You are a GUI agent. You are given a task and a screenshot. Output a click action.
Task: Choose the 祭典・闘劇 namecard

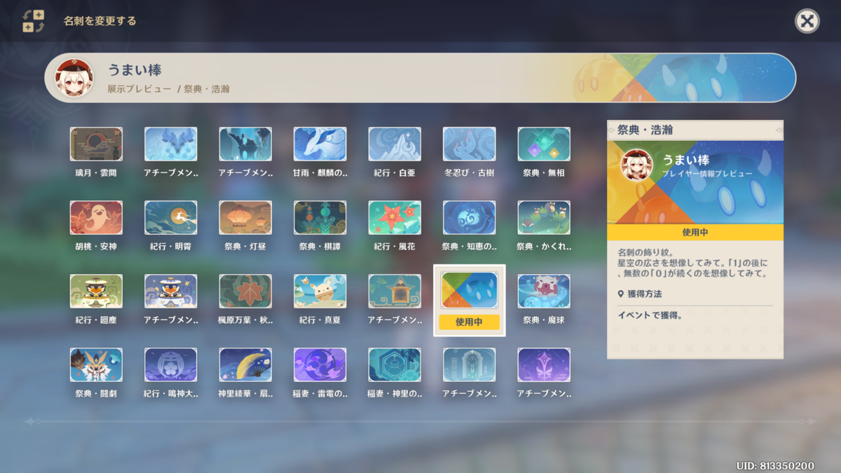pos(96,365)
